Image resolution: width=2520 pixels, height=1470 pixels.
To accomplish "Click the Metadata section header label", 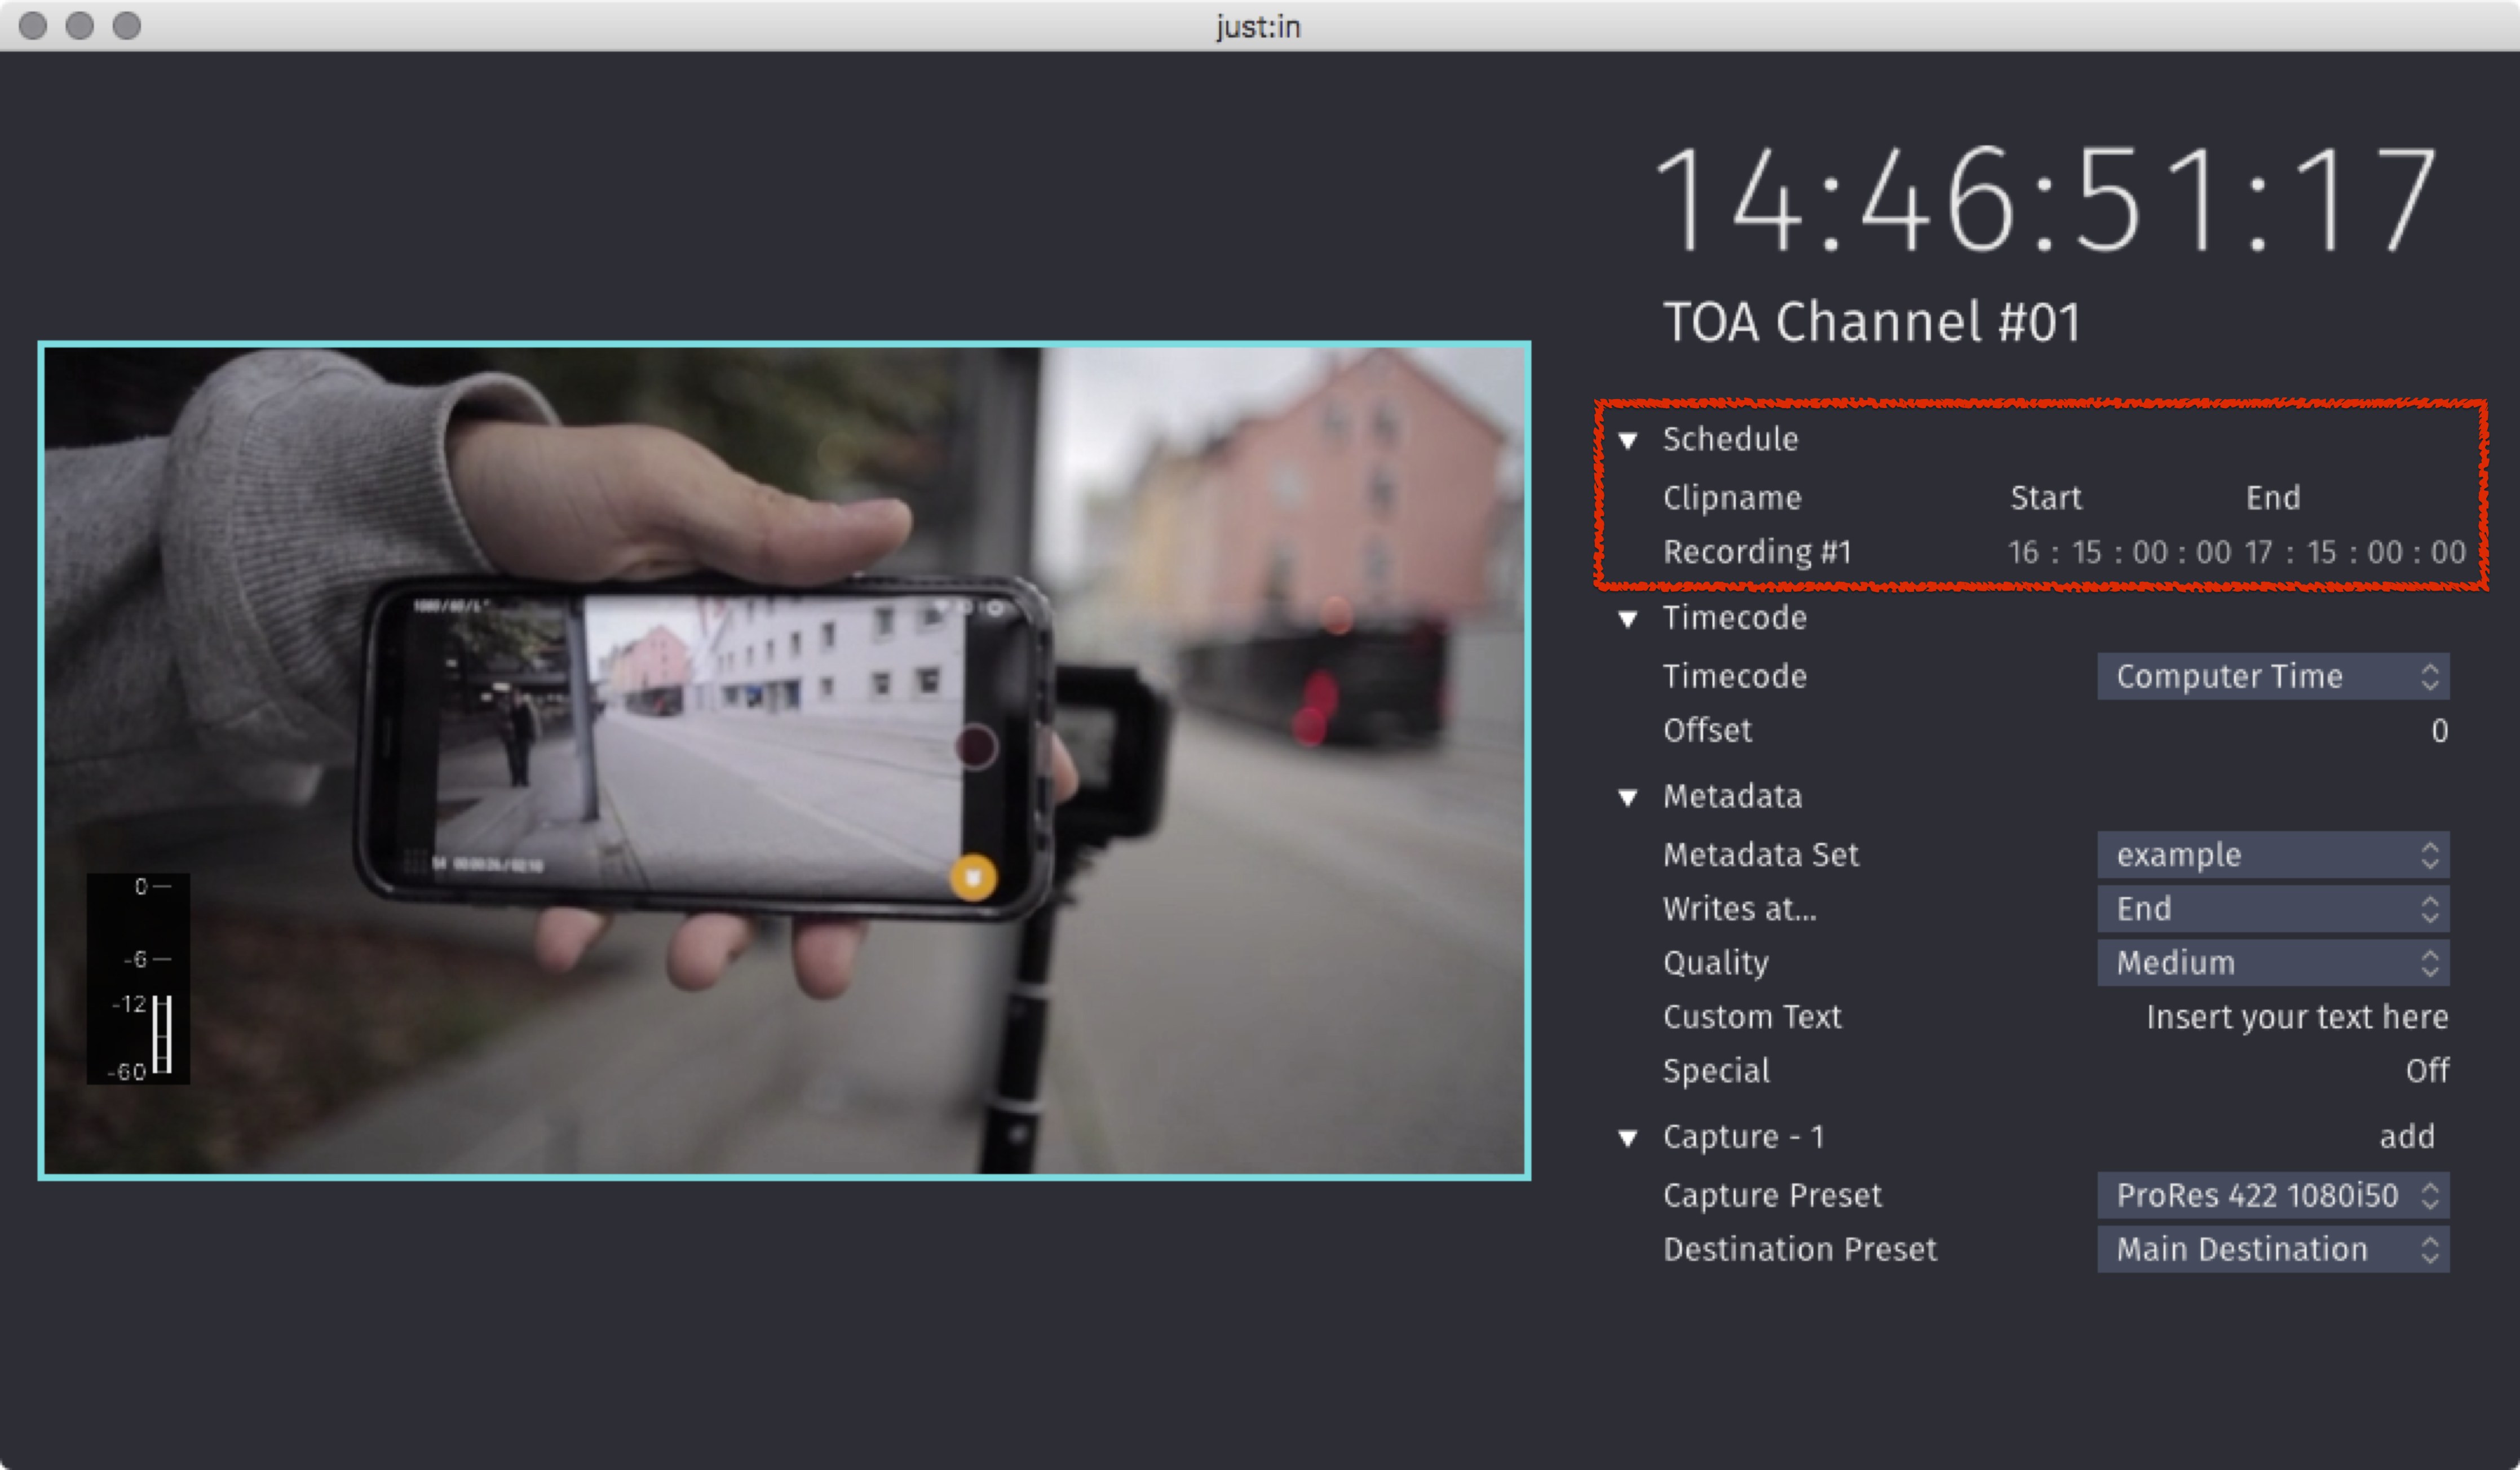I will click(x=1732, y=796).
